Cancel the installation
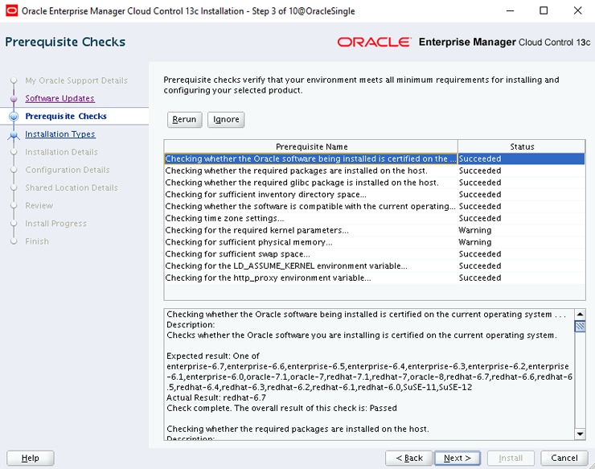Image resolution: width=595 pixels, height=469 pixels. point(564,458)
